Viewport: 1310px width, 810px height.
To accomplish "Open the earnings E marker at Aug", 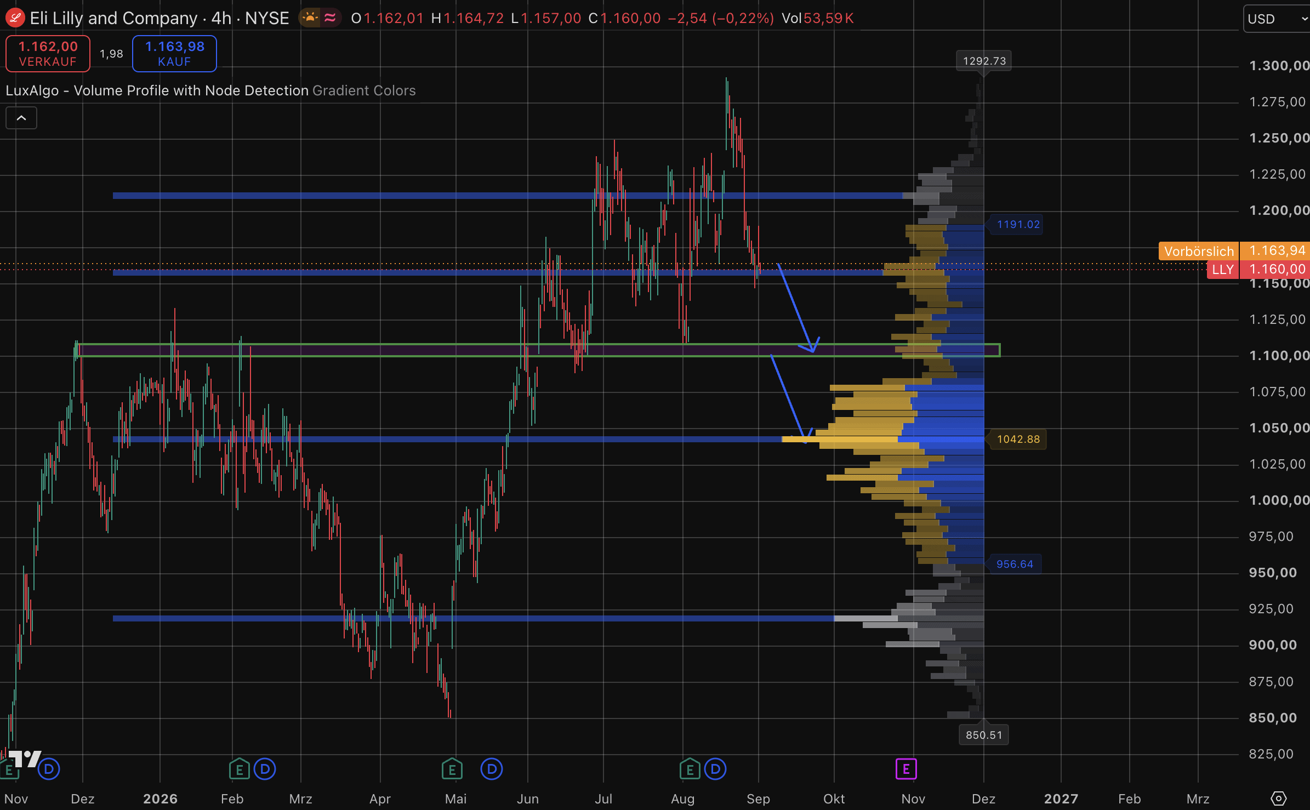I will tap(690, 769).
